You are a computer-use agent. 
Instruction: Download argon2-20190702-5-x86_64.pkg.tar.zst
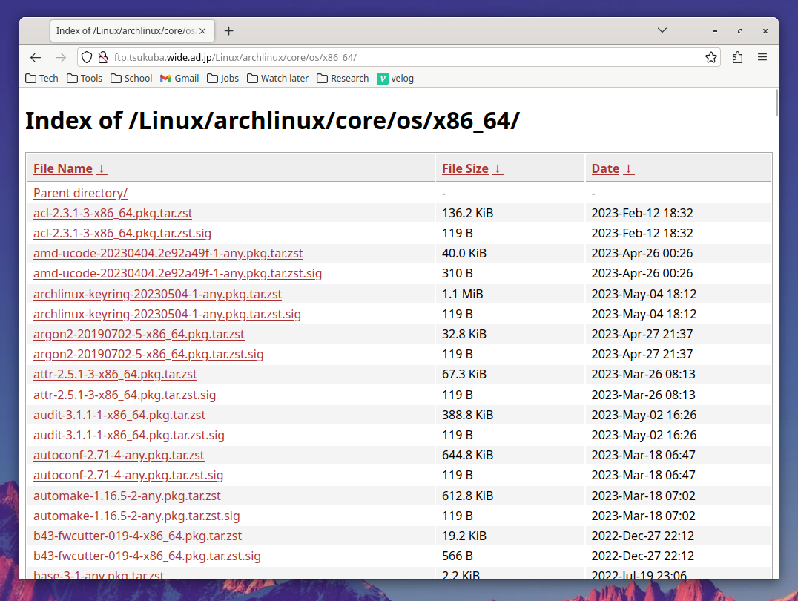139,335
